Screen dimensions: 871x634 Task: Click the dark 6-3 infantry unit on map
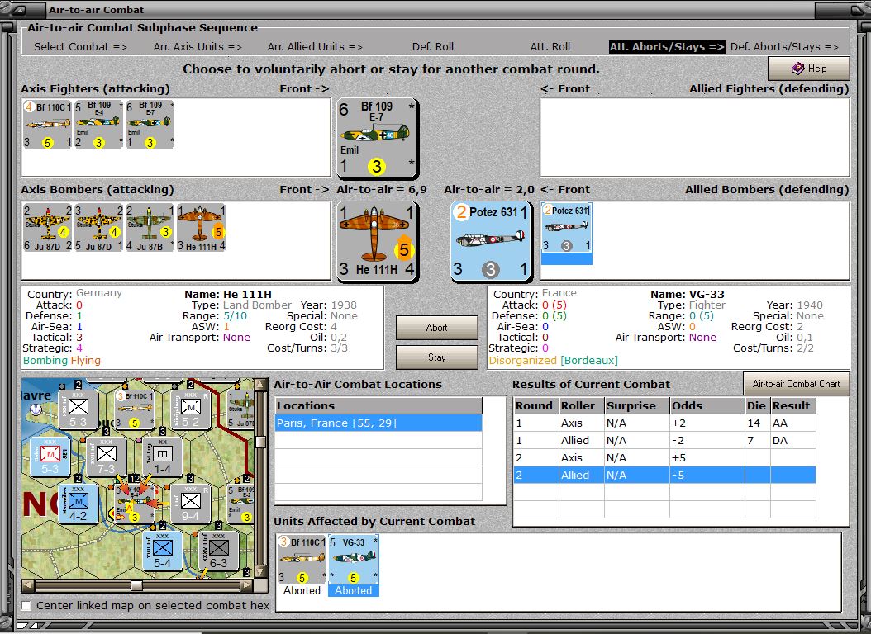click(x=218, y=551)
